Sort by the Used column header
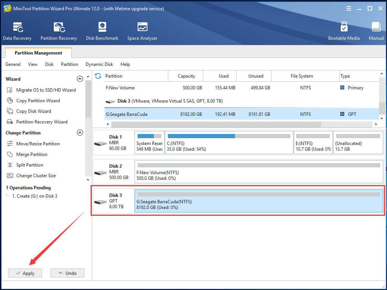The width and height of the screenshot is (387, 290). [220, 76]
